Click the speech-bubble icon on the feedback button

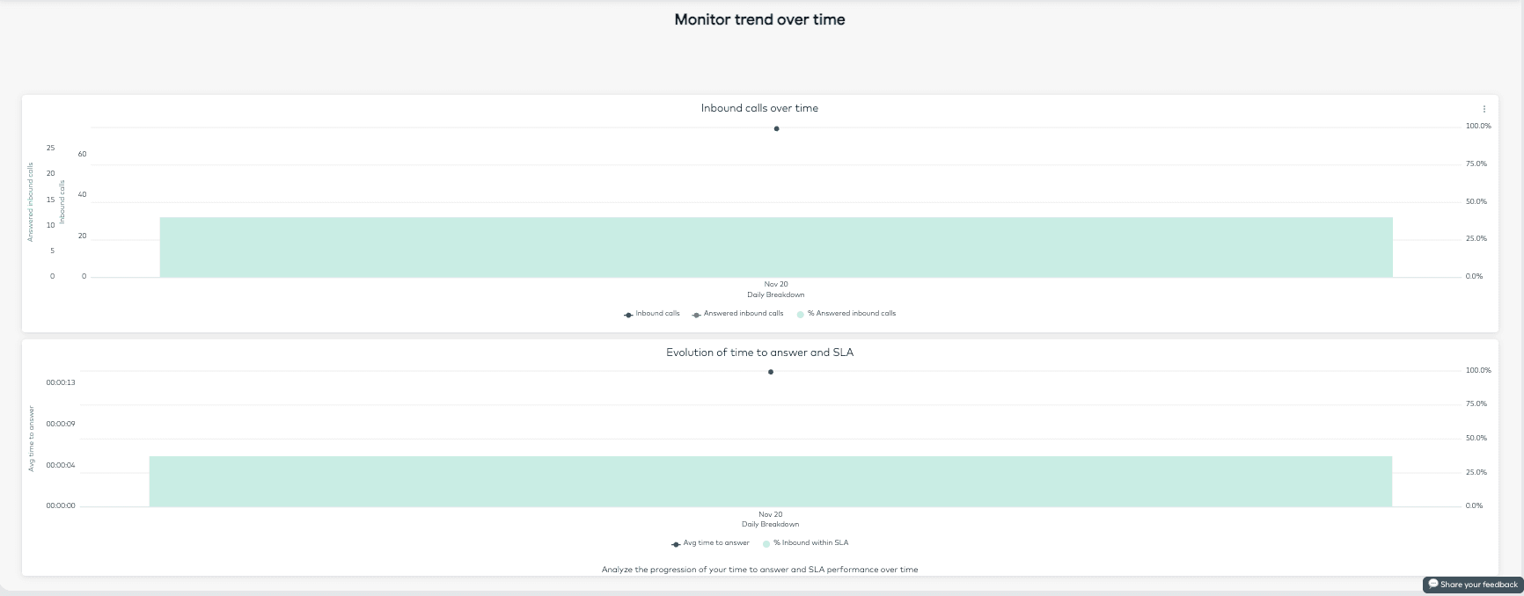tap(1434, 584)
